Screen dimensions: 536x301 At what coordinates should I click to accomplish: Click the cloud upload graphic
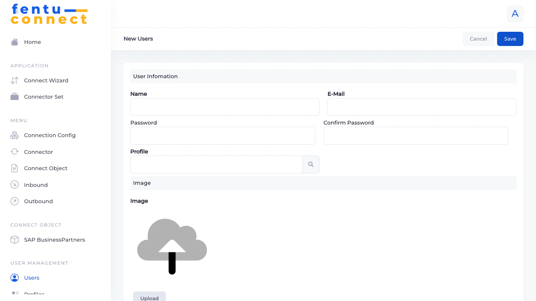pos(172,247)
